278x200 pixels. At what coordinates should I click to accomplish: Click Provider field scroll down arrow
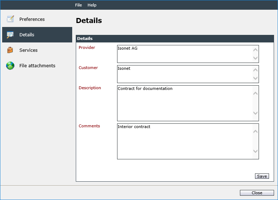pyautogui.click(x=255, y=58)
